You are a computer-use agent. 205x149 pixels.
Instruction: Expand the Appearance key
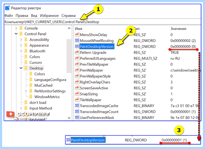coord(21,45)
